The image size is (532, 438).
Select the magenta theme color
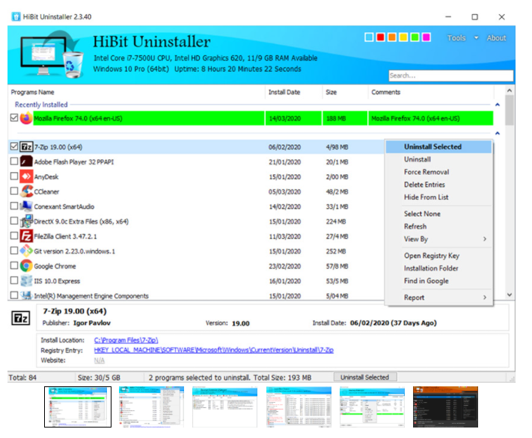426,37
